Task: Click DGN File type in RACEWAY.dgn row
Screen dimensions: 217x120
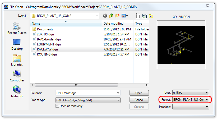Action: click(141, 49)
